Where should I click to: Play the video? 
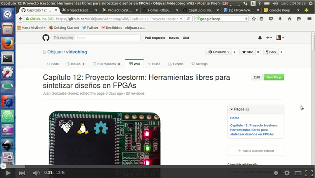(x=8, y=173)
